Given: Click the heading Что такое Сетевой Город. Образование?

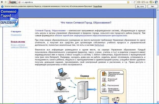Looking at the screenshot, I should 86,23.
